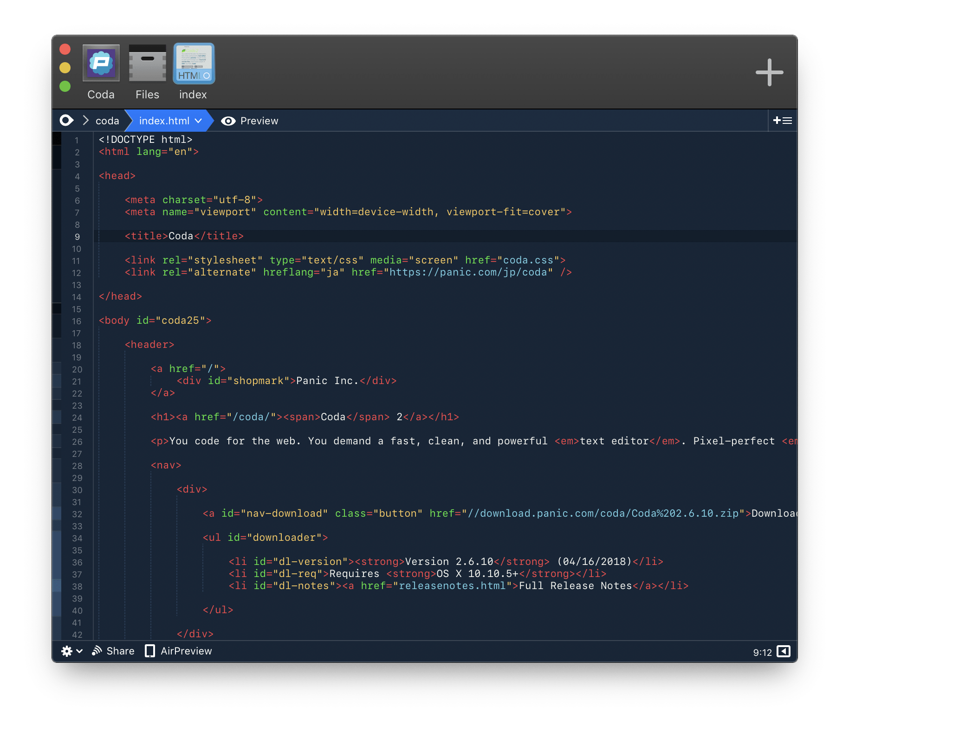Expand the coda breadcrumb path segment
The height and width of the screenshot is (731, 959).
108,121
